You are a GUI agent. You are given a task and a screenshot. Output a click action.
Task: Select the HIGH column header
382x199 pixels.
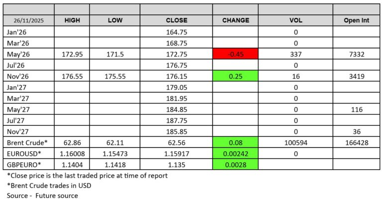pos(72,20)
